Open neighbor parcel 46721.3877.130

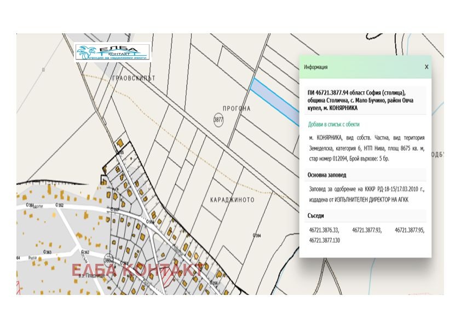coord(325,240)
